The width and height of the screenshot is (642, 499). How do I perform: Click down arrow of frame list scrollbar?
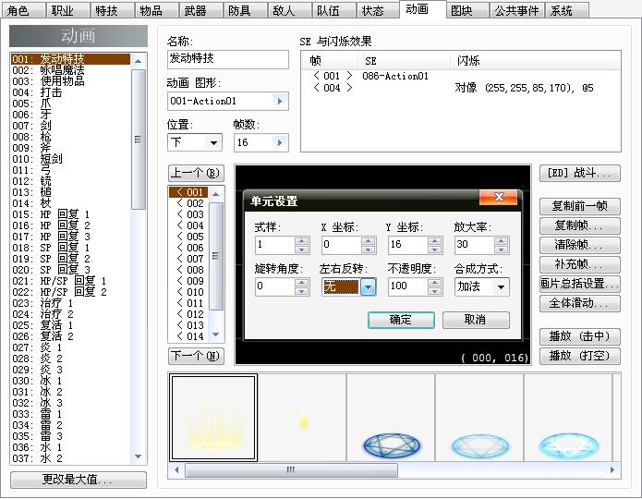(216, 335)
